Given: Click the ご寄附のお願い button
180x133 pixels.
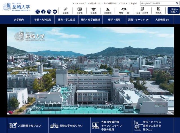Looking at the screenshot, I should tap(174, 10).
